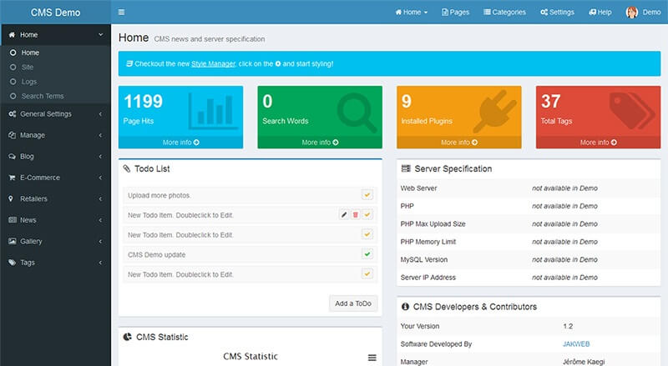Click the News newspaper icon in sidebar
Screen dimensions: 668x366
(x=13, y=220)
